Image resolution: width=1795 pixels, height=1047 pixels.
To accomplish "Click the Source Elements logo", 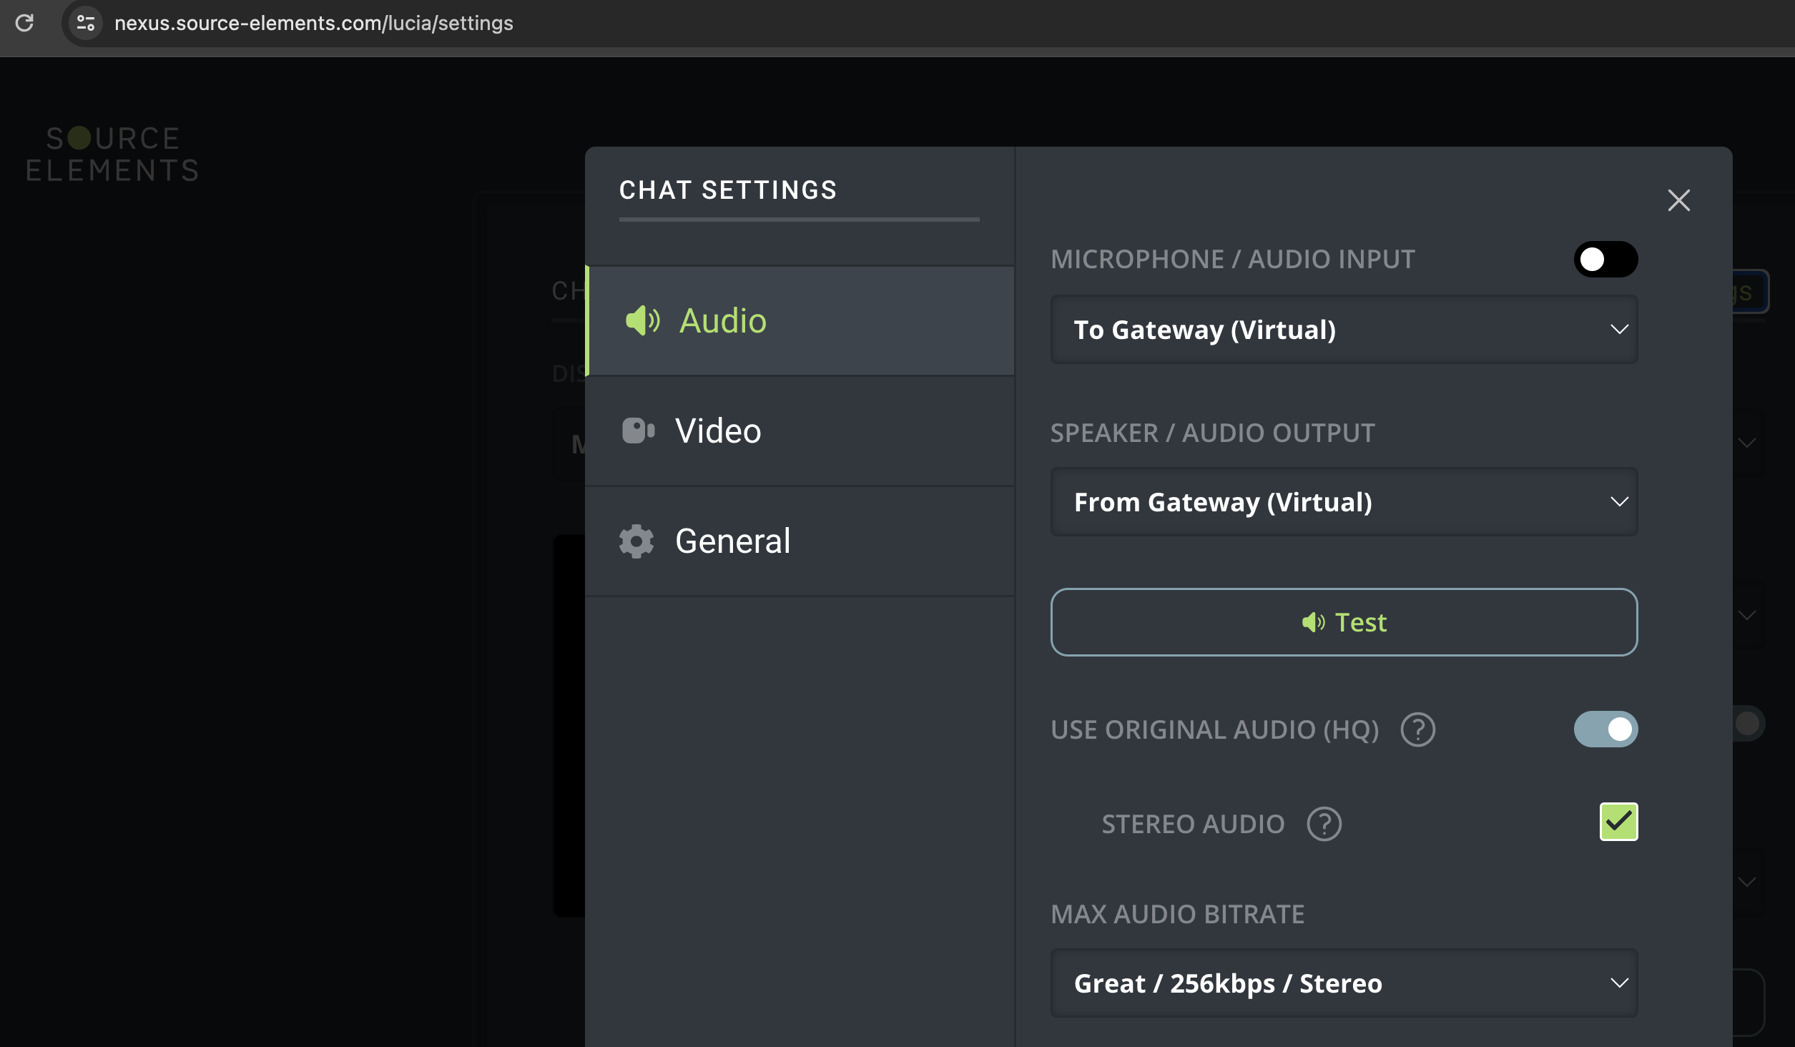I will pyautogui.click(x=112, y=154).
